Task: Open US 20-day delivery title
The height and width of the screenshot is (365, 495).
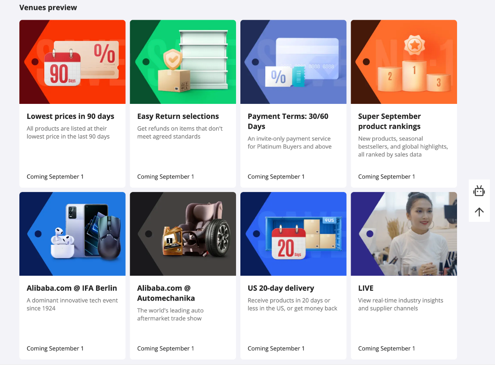Action: 281,288
